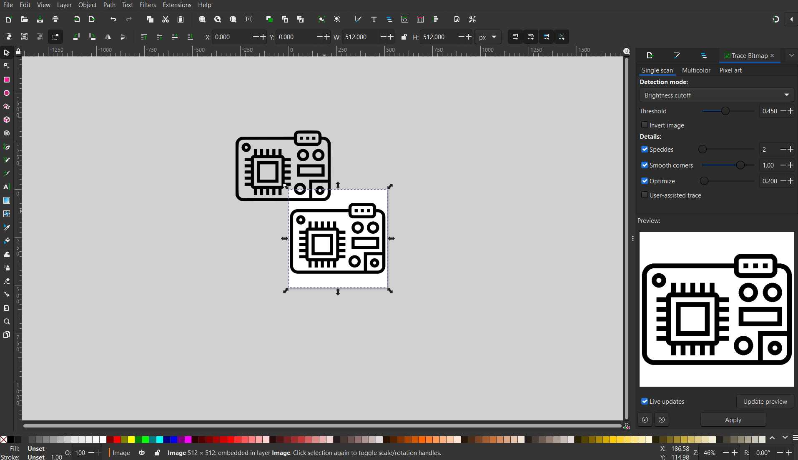The width and height of the screenshot is (798, 460).
Task: Click the Update preview button
Action: [x=765, y=401]
